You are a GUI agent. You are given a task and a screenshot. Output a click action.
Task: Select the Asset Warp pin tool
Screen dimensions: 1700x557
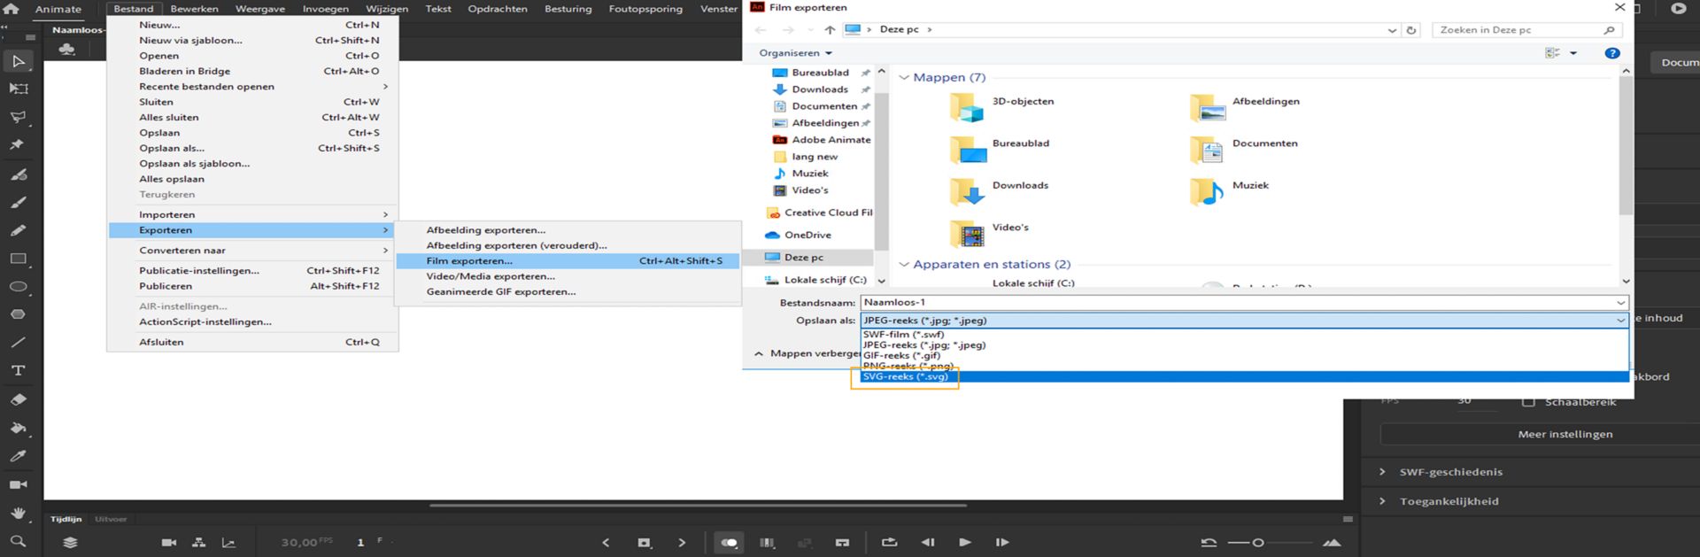(x=18, y=145)
